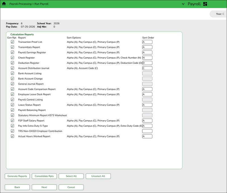
Task: Edit sort order for Payroll Earnings Register
Action: (147, 52)
